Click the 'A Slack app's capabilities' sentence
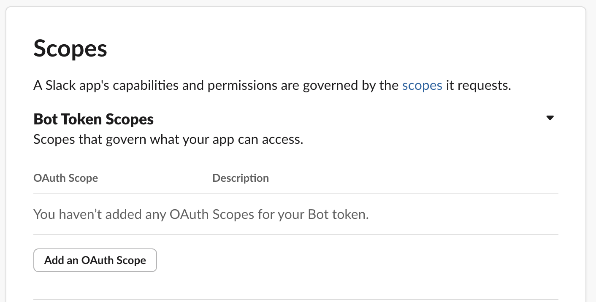The width and height of the screenshot is (596, 302). coord(127,86)
